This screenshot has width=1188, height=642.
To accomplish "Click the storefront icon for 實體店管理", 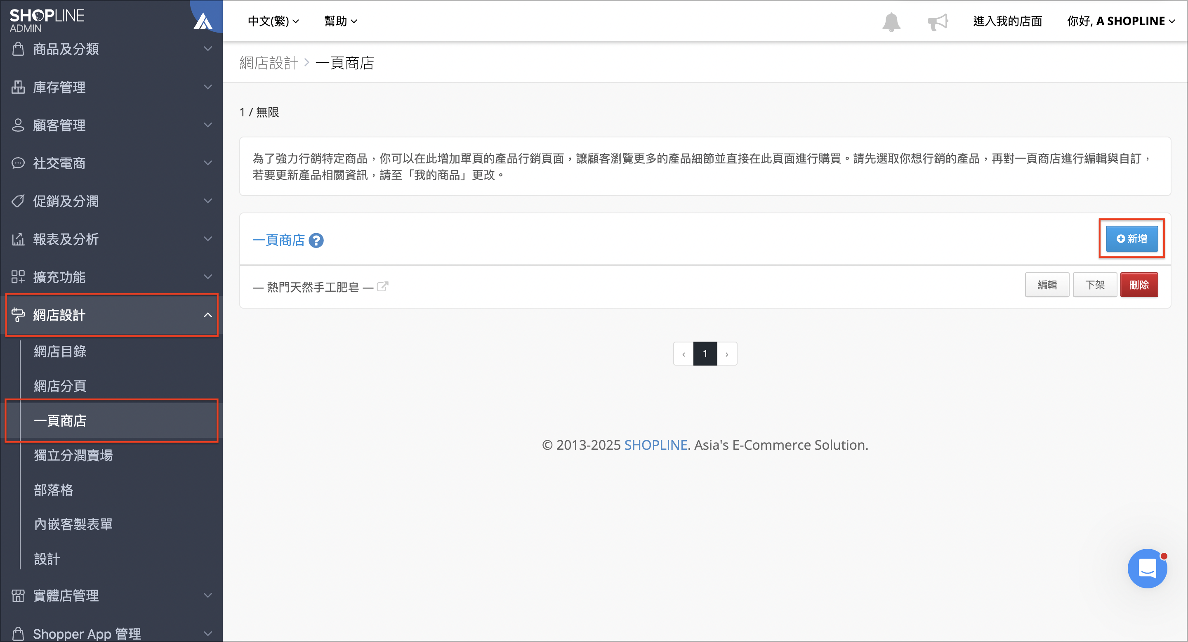I will 18,595.
